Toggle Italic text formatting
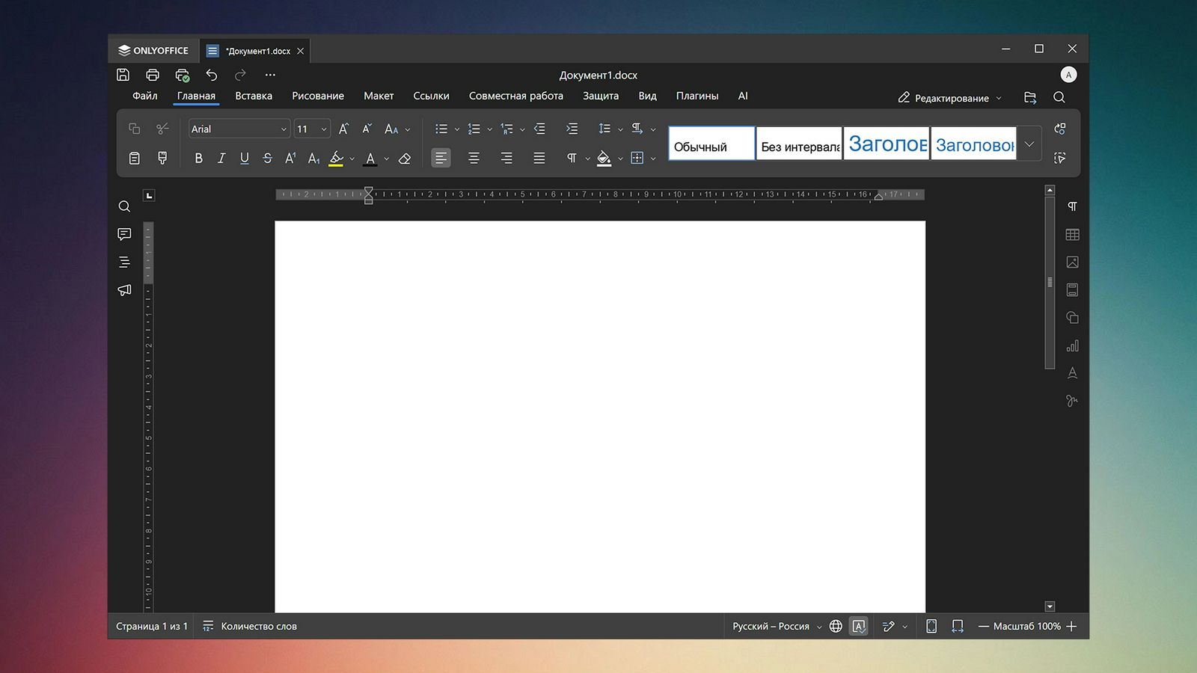Screen dimensions: 1197x673 [x=221, y=159]
